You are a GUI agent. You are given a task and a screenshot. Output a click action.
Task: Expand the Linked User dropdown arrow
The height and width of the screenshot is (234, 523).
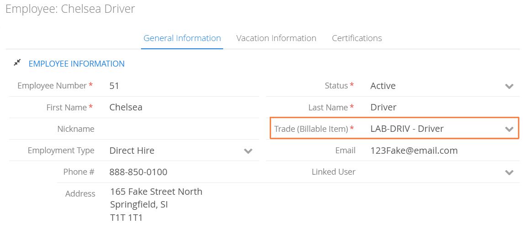tap(509, 172)
